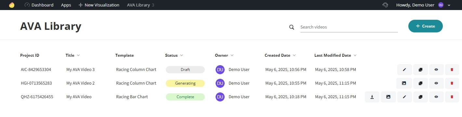Expand the Status column filter chevron
Viewport: 462px width, 117px height.
(x=181, y=55)
